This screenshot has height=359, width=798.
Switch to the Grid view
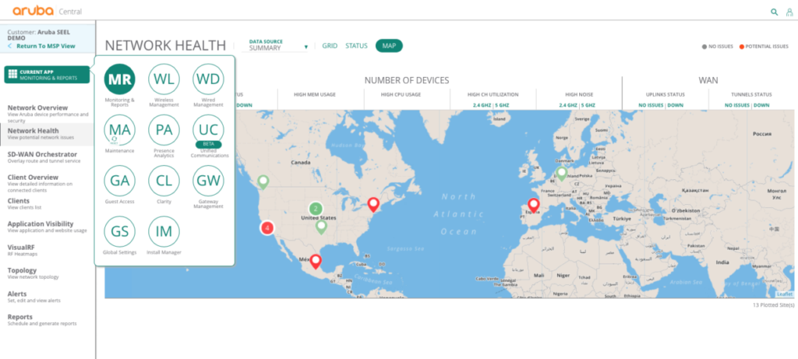tap(330, 46)
